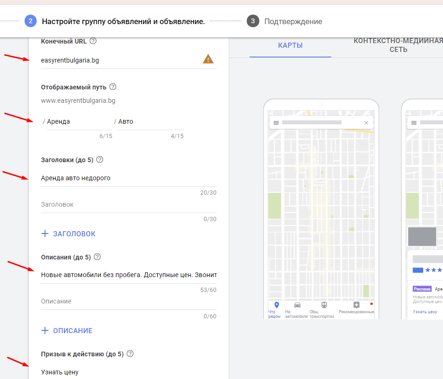
Task: Add another headline with + ЗАГОЛОВОК
Action: point(68,234)
